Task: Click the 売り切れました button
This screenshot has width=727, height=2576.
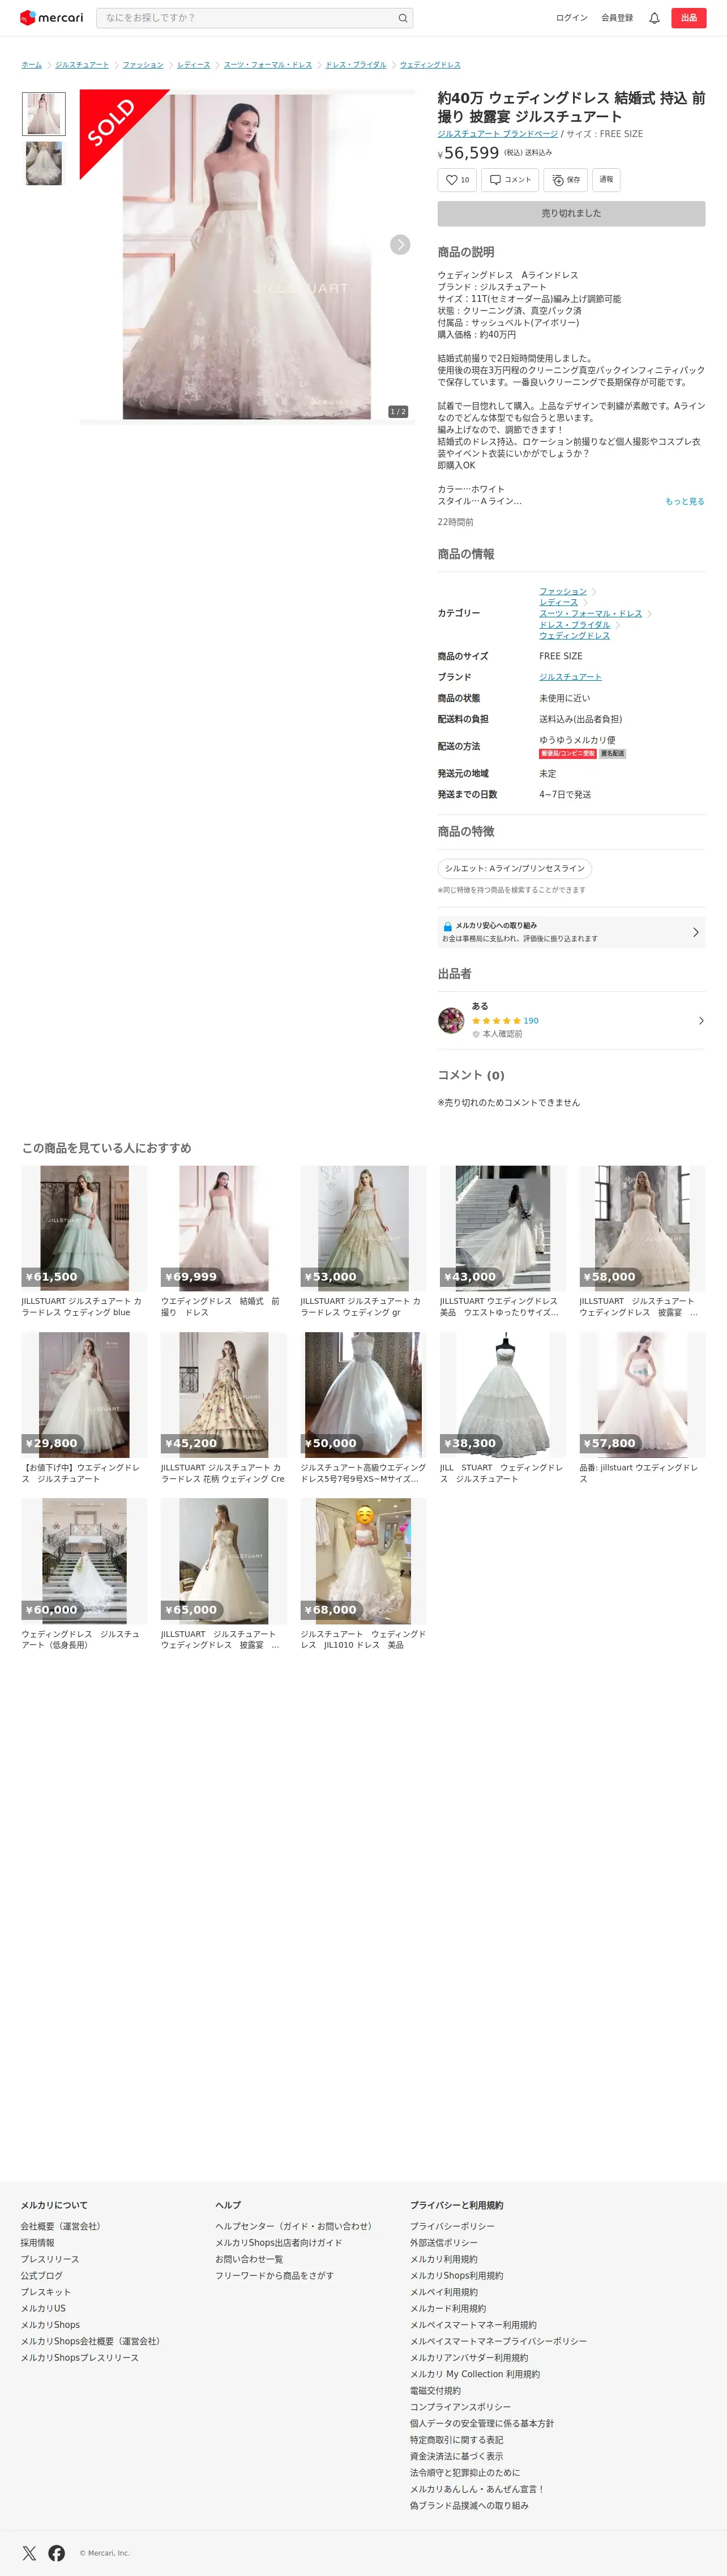Action: point(571,213)
